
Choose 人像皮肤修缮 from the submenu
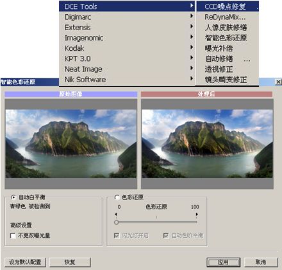226,28
